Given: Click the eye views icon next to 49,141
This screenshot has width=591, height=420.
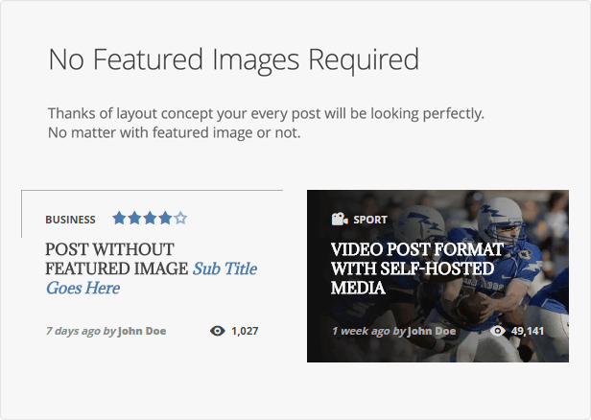Looking at the screenshot, I should pos(498,331).
